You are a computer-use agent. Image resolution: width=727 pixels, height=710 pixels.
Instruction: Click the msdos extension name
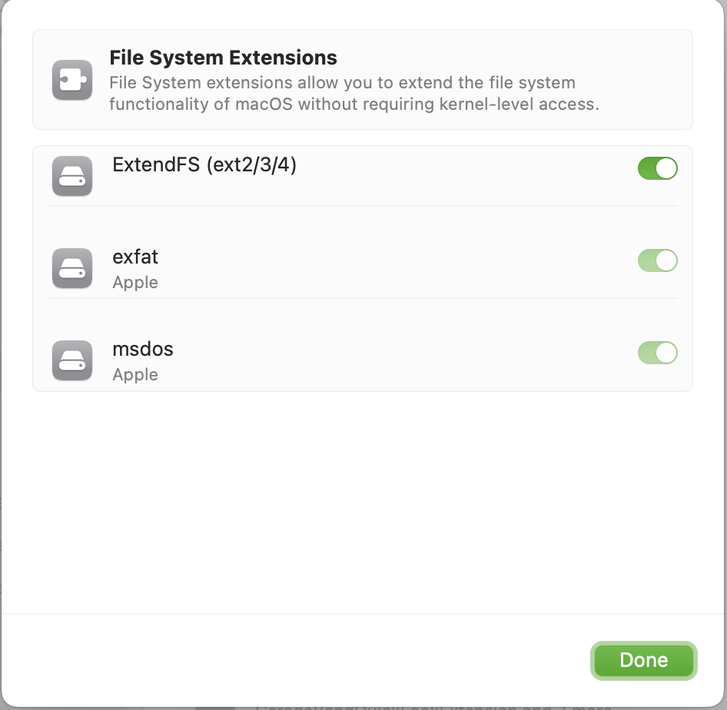click(x=143, y=349)
